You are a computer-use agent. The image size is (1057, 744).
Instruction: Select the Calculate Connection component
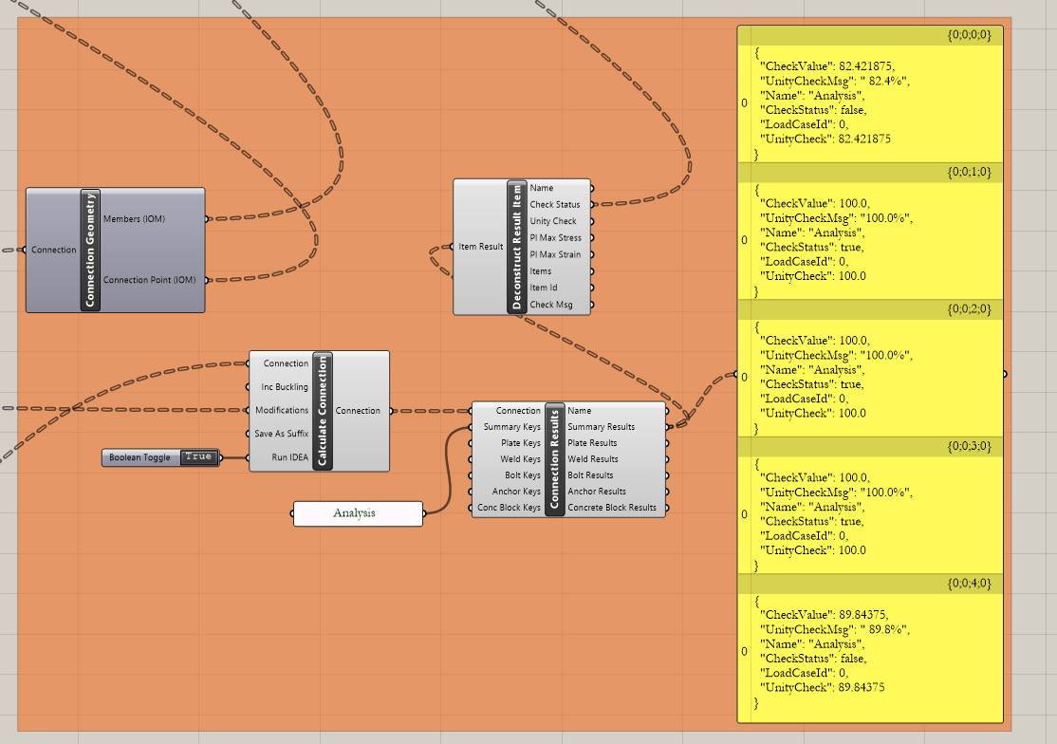[x=323, y=410]
